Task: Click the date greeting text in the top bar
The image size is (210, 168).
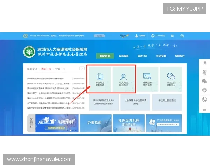Action: click(57, 36)
